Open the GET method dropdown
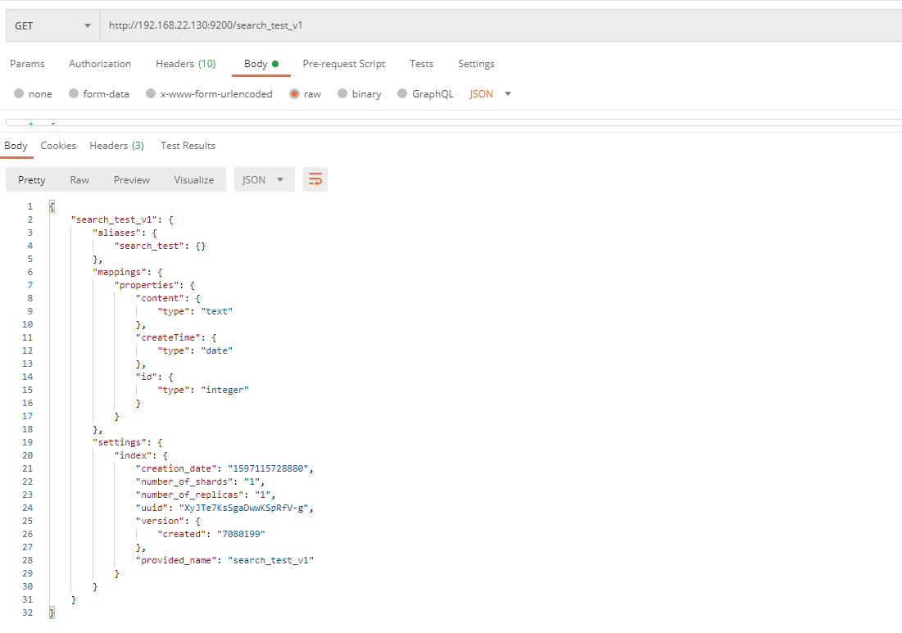Image resolution: width=902 pixels, height=633 pixels. [x=53, y=25]
